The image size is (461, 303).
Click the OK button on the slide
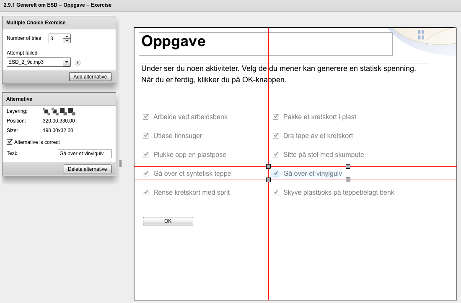(168, 221)
